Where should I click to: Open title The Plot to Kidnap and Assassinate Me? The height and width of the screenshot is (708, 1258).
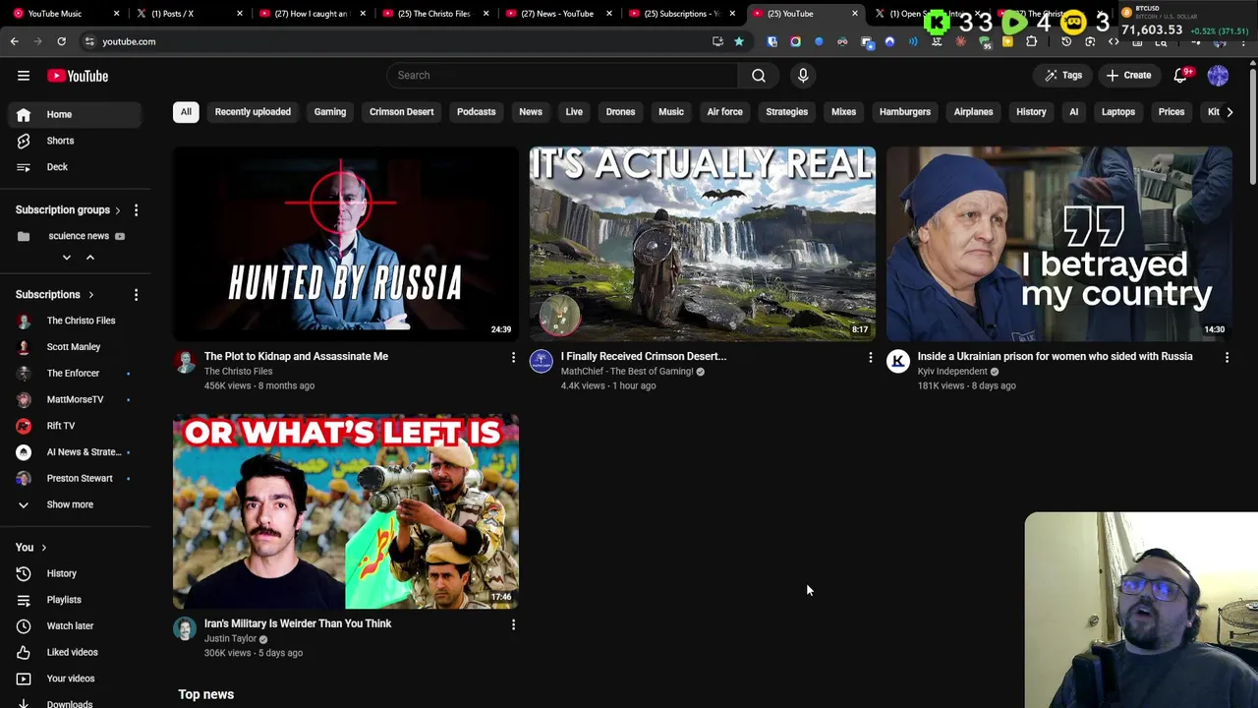coord(296,356)
